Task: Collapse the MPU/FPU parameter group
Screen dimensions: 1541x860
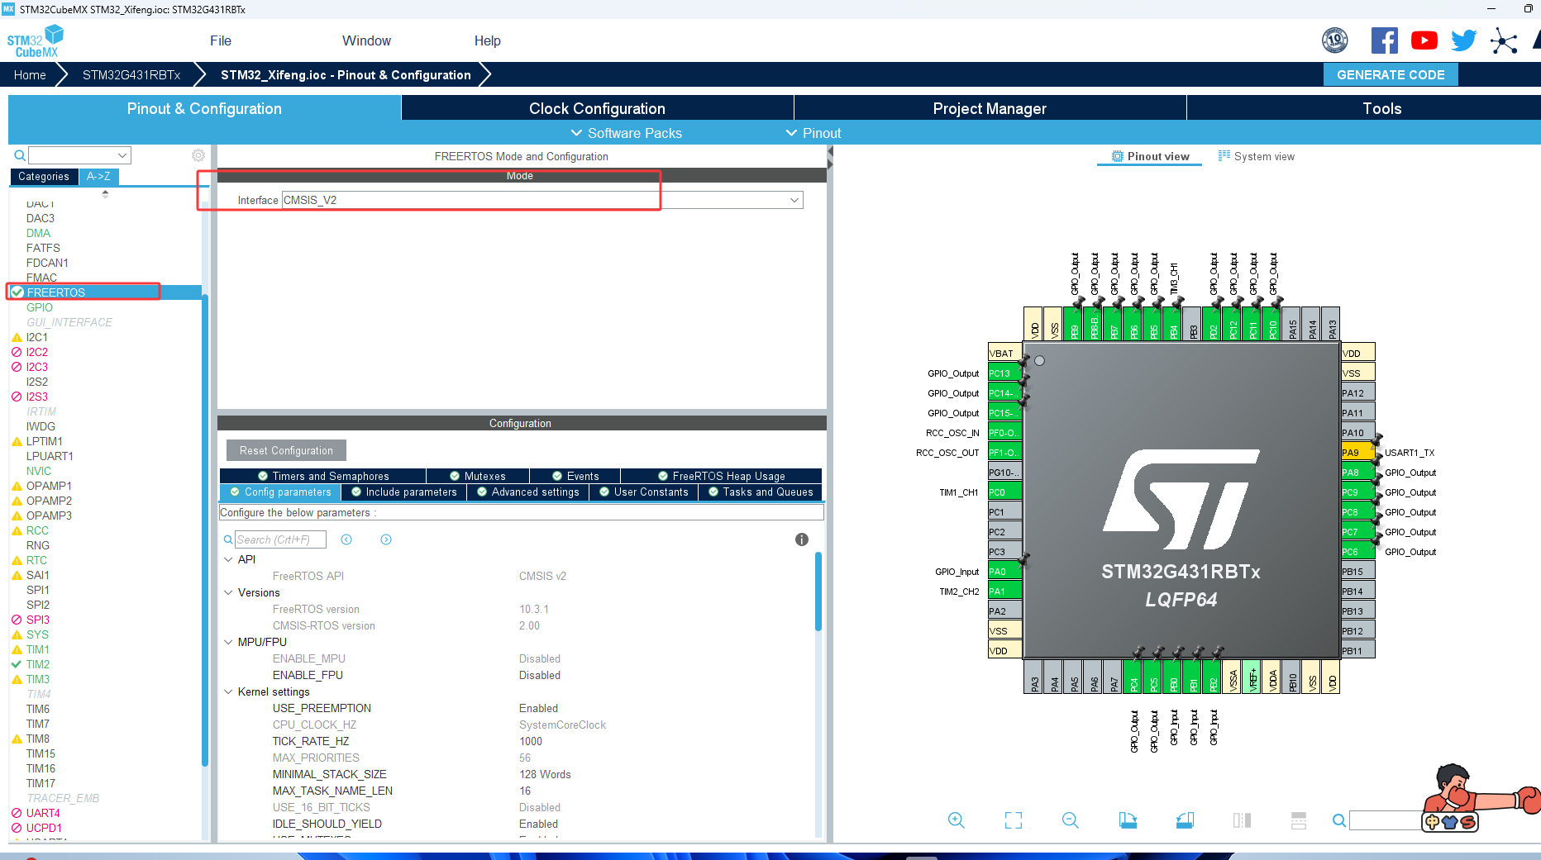Action: [229, 642]
